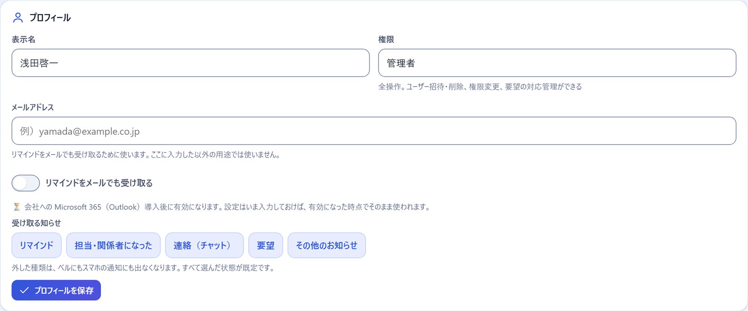Deselect the 担当・関係者になった chip
This screenshot has height=311, width=748.
pyautogui.click(x=113, y=245)
